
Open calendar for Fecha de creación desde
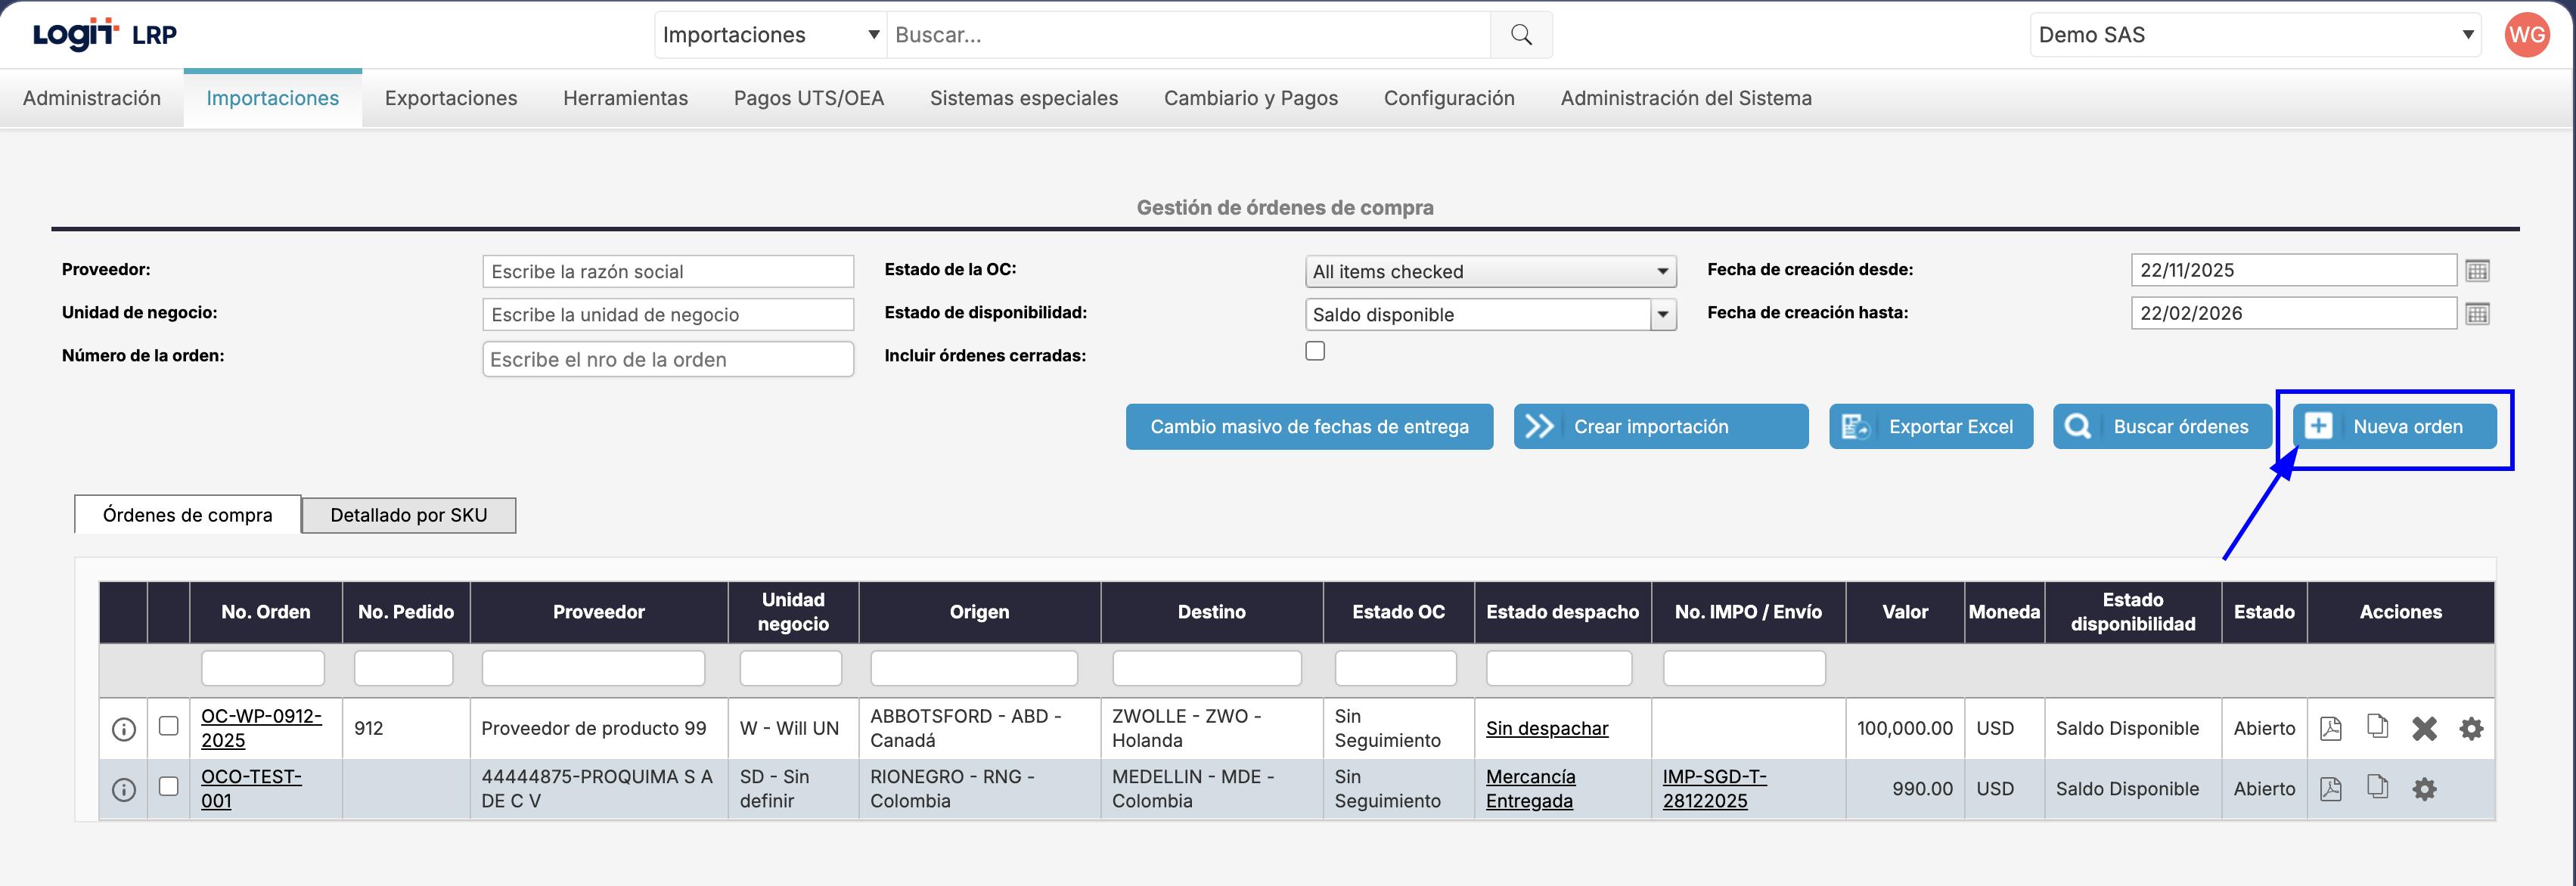(x=2477, y=270)
